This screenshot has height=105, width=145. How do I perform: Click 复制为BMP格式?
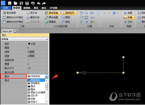[13, 22]
